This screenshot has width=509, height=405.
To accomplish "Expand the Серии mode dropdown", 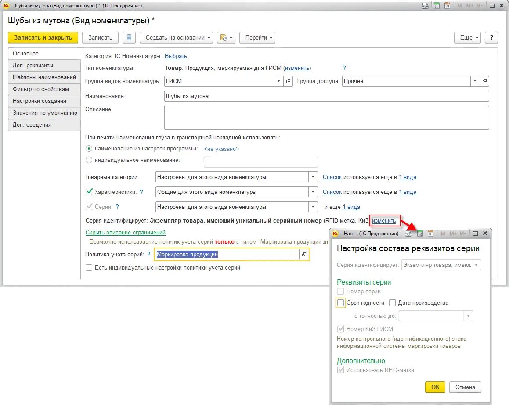I will click(x=313, y=207).
